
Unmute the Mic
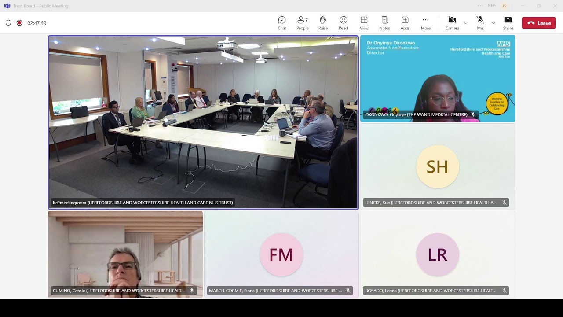[x=480, y=23]
